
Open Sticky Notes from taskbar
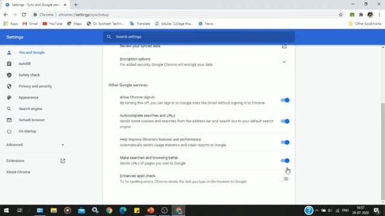click(137, 211)
